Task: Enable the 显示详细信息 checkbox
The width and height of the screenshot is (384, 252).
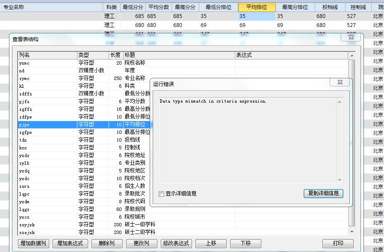Action: [x=161, y=194]
